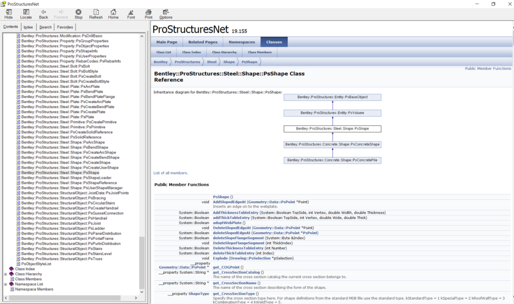
Task: Open the Namespaces tab
Action: (242, 42)
